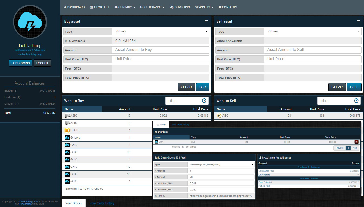Go to Next page in Your orders

[355, 148]
